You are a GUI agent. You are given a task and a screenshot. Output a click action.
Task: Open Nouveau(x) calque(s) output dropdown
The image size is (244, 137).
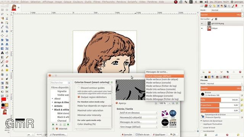coord(138,118)
